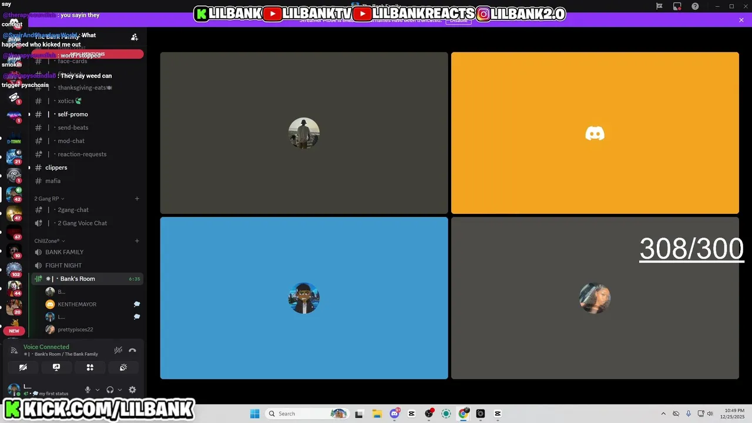Open the self-promo channel

coord(88,115)
